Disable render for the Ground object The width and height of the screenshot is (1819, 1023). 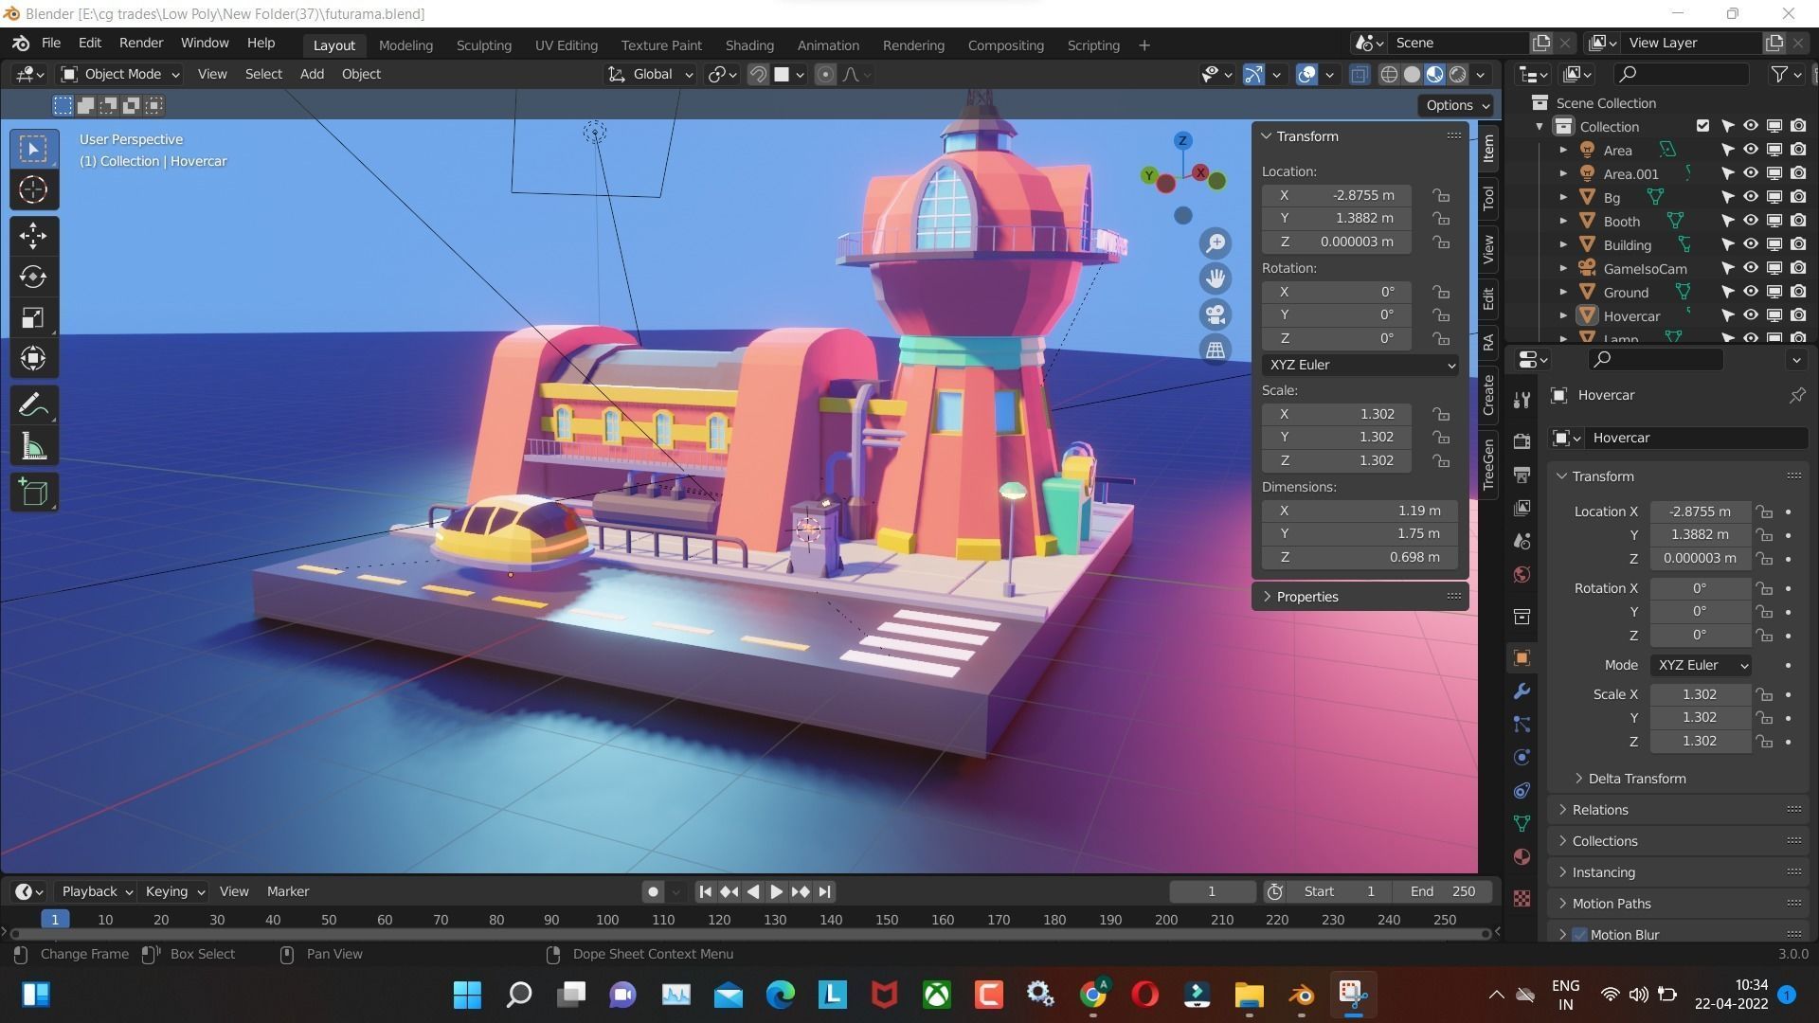[x=1797, y=292]
